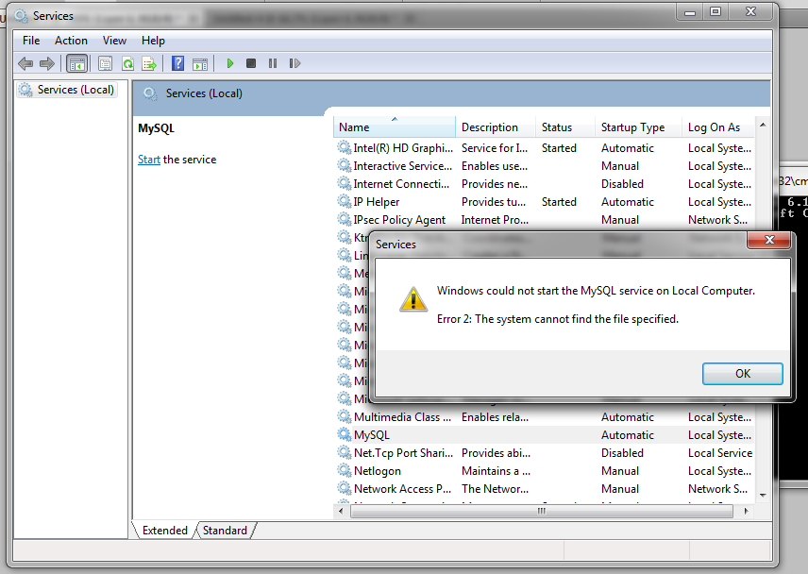The image size is (808, 574).
Task: Click the Stop Service toolbar icon
Action: coord(250,63)
